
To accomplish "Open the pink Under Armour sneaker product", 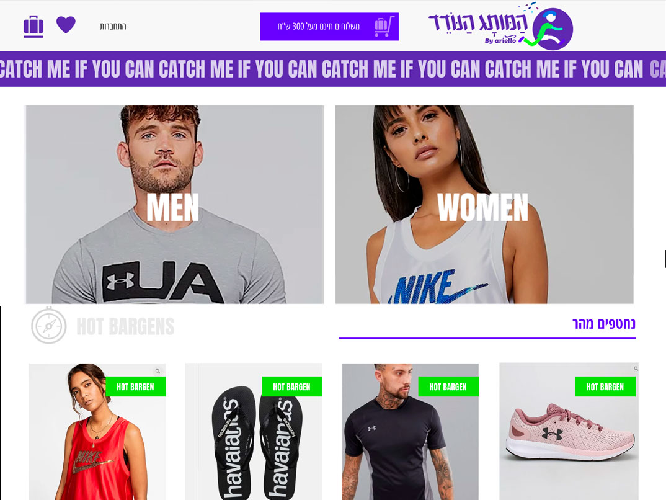I will coord(569,432).
